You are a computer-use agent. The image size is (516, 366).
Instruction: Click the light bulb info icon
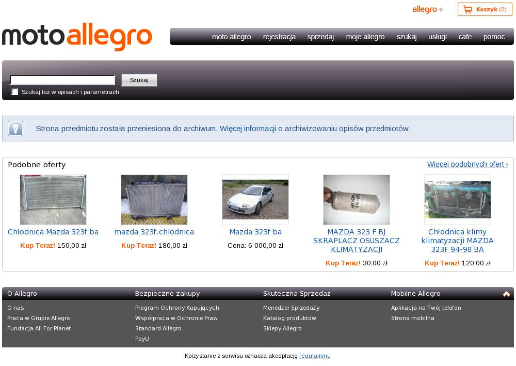15,129
